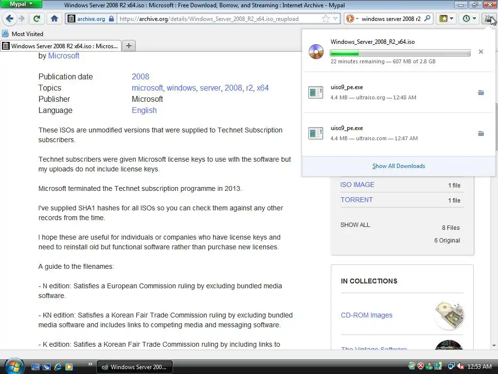Viewport: 498px width, 374px height.
Task: Open the 'windows' topic link
Action: pyautogui.click(x=181, y=88)
